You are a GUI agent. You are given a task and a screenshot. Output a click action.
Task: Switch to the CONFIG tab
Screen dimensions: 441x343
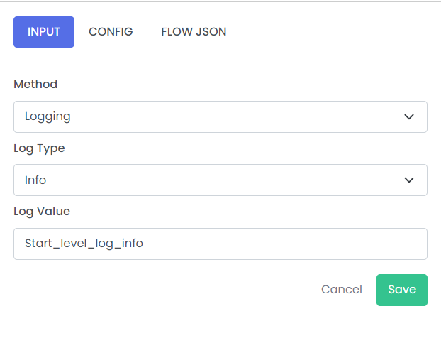[111, 32]
